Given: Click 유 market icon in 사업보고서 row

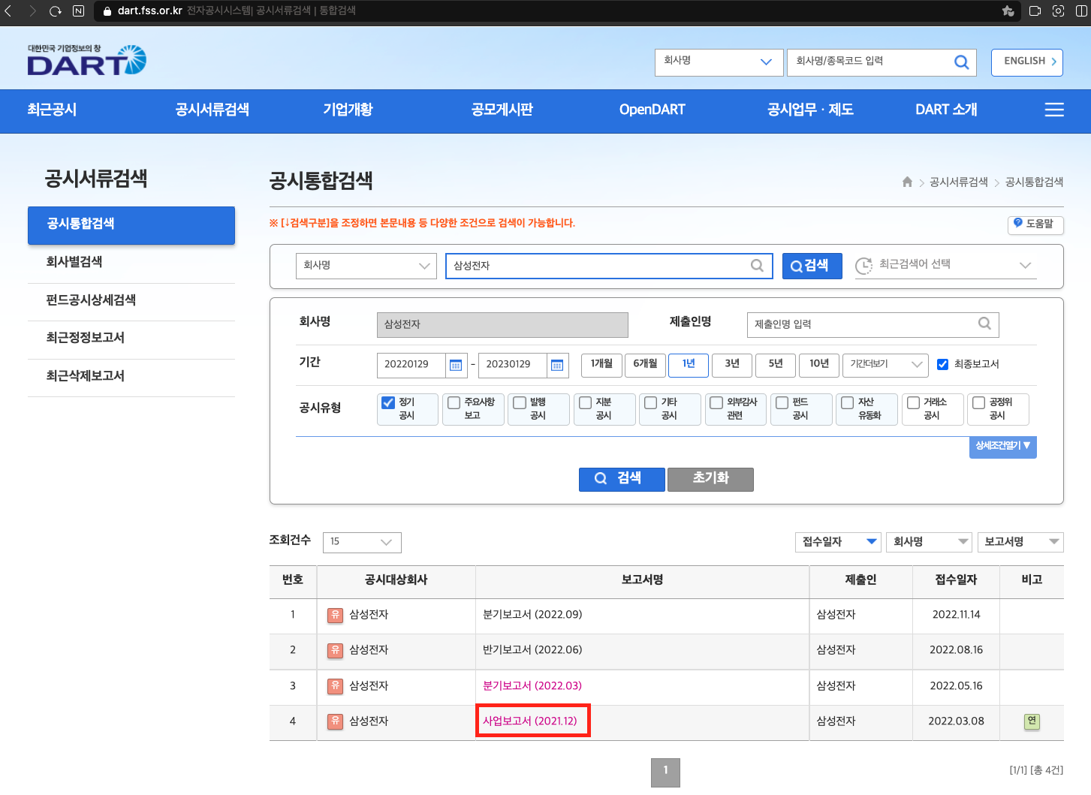Looking at the screenshot, I should [x=335, y=721].
